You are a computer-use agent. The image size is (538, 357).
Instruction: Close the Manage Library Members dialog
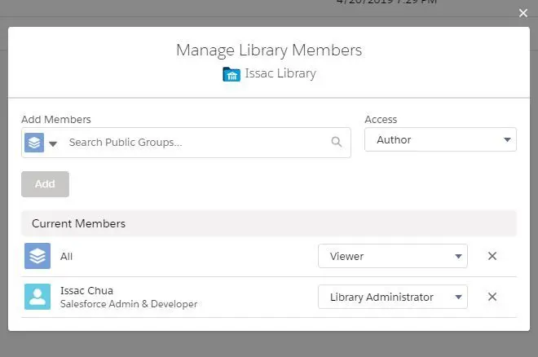tap(523, 13)
